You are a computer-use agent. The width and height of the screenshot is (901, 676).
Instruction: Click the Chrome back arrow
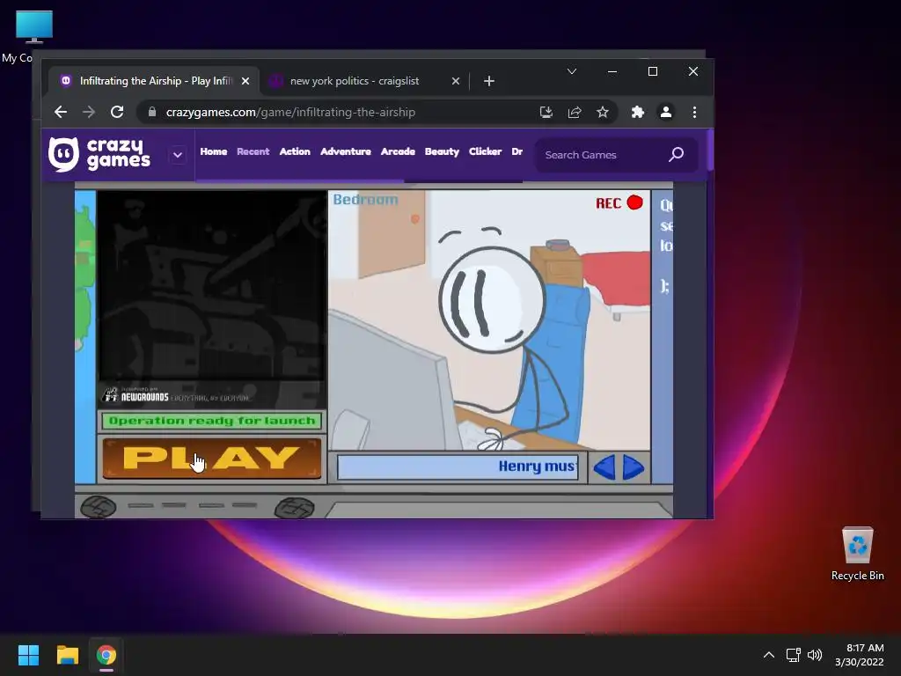pyautogui.click(x=61, y=112)
